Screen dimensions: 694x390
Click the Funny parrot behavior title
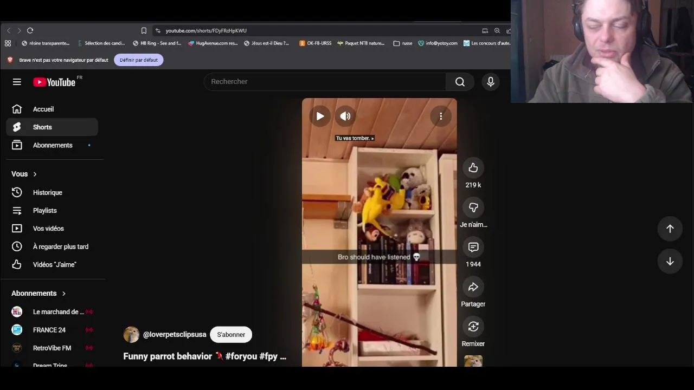click(205, 356)
